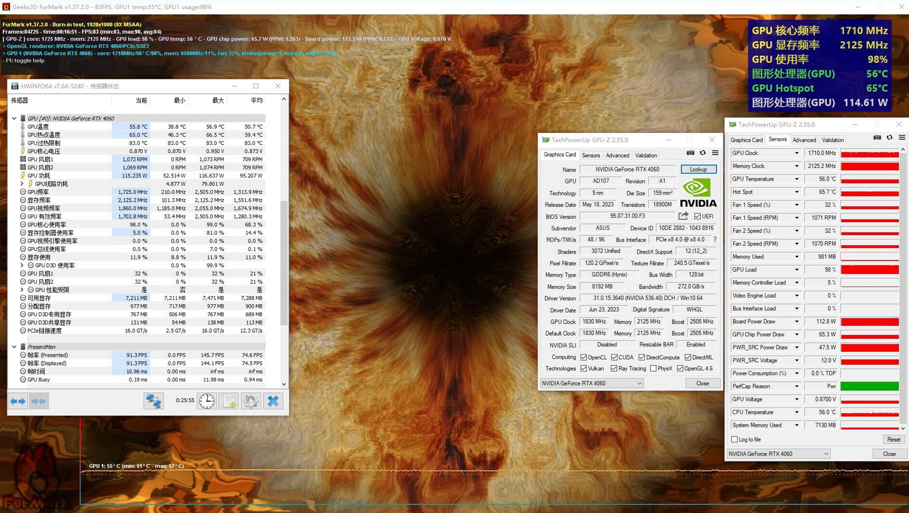Open hamburger menu in GPU-Z Sensors window
The image size is (909, 513).
point(902,138)
